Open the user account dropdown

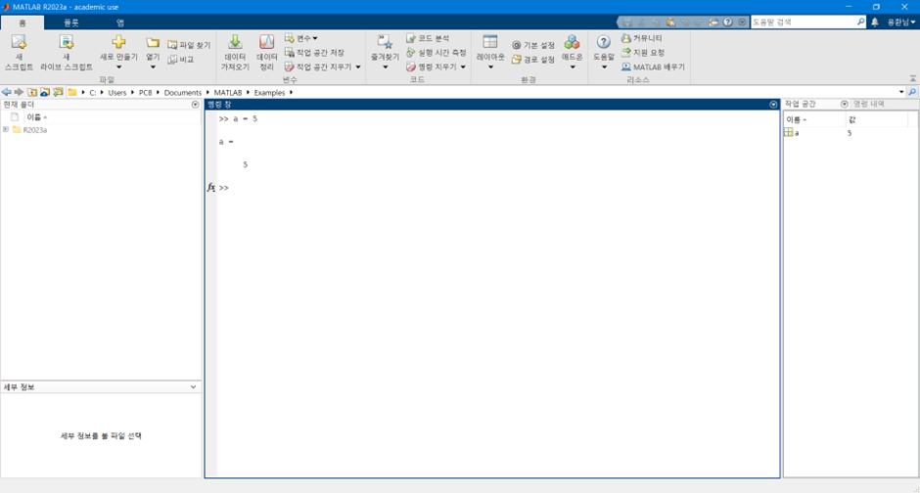[901, 22]
